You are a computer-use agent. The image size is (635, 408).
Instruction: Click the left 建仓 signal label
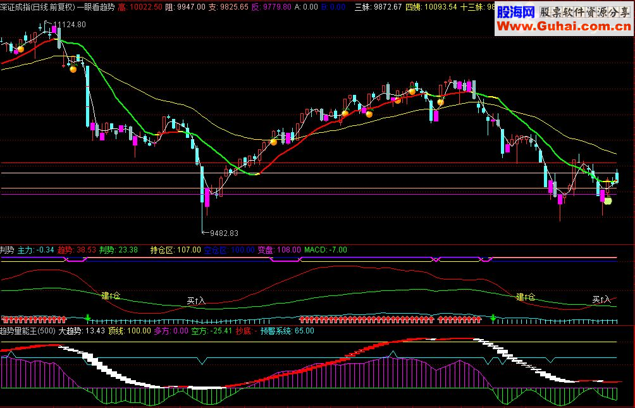coord(111,296)
